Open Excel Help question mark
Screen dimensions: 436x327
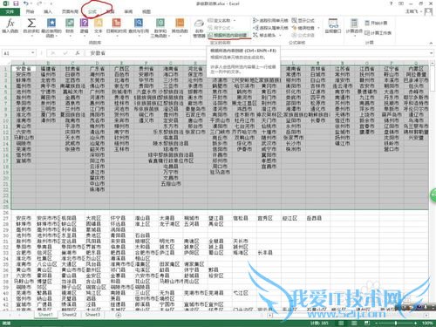(x=391, y=3)
